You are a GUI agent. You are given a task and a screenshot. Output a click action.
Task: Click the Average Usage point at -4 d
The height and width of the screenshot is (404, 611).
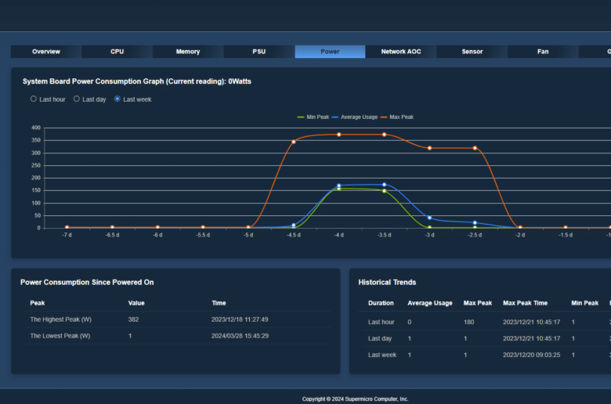339,186
